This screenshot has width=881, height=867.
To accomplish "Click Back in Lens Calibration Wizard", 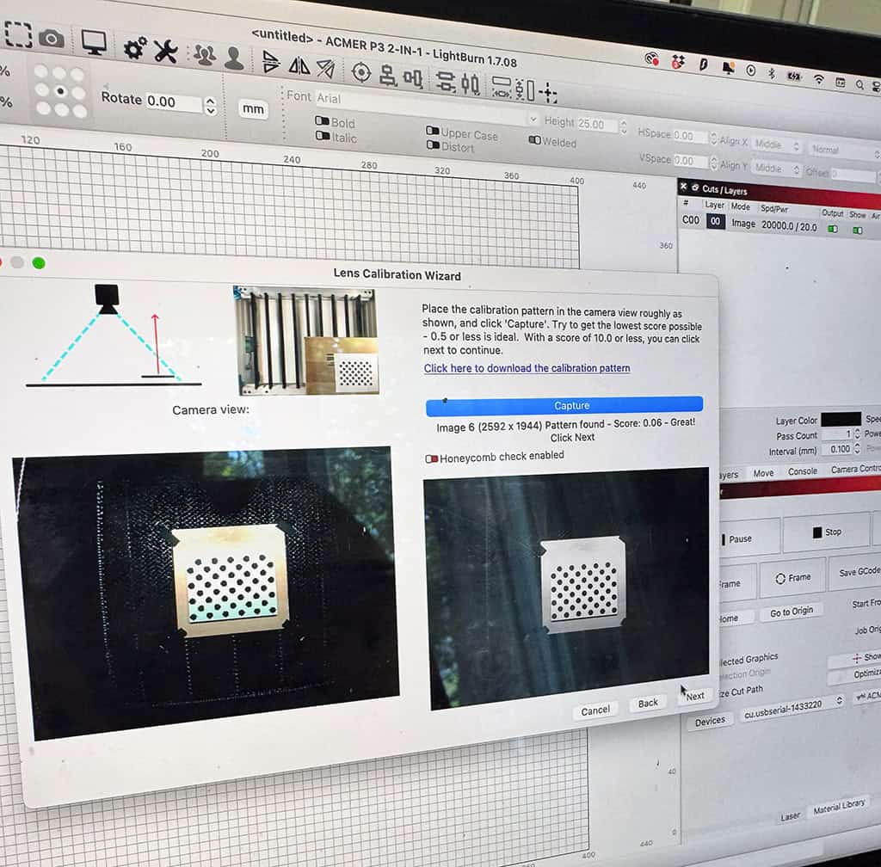I will tap(648, 704).
